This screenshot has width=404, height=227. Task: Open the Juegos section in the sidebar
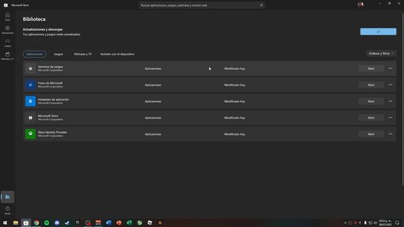[8, 43]
